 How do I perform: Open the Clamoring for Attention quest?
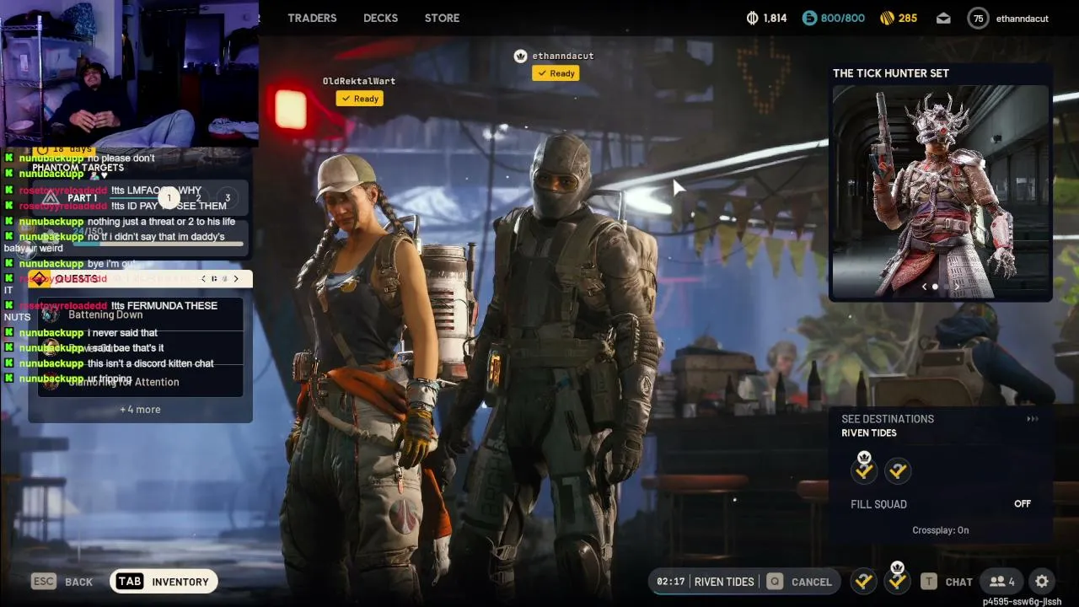tap(140, 382)
